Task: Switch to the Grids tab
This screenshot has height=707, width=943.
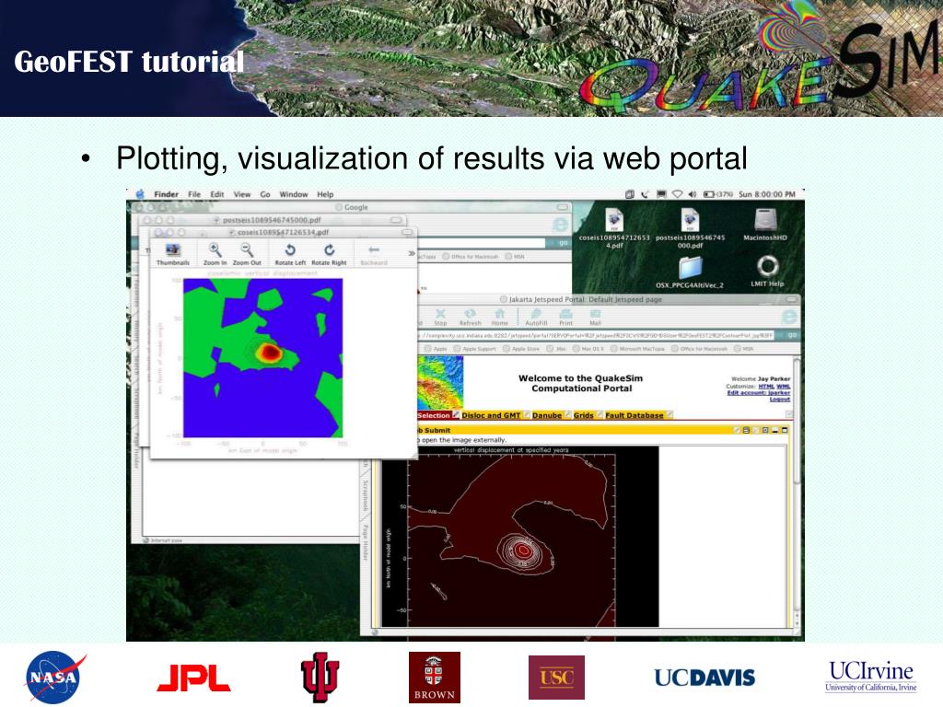Action: [x=583, y=415]
